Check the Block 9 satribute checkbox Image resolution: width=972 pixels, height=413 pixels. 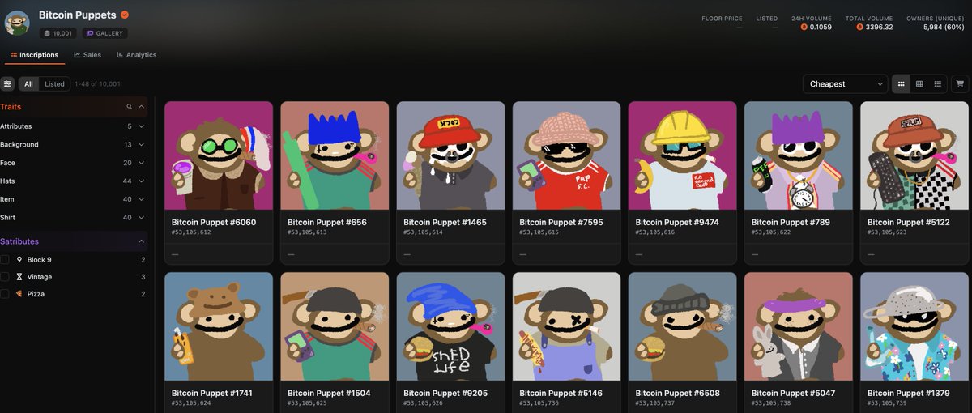tap(5, 260)
